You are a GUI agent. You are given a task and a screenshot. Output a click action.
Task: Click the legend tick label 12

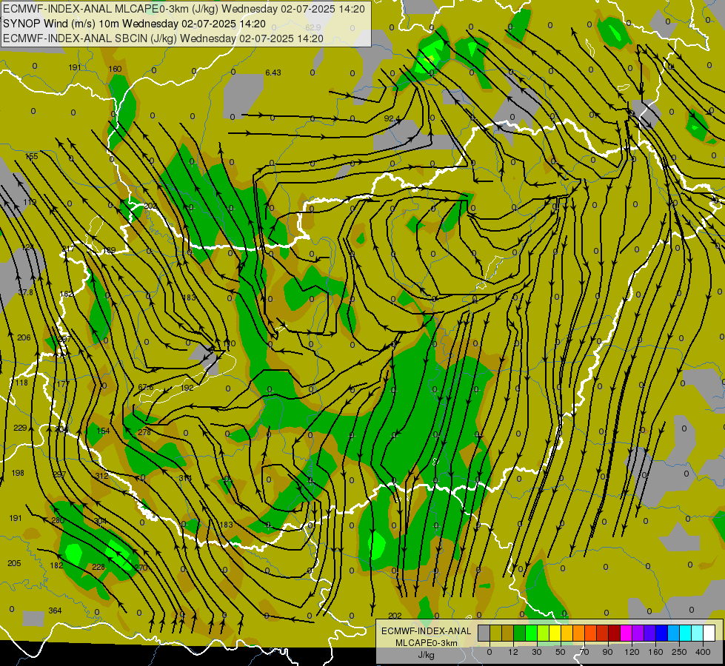click(x=513, y=652)
